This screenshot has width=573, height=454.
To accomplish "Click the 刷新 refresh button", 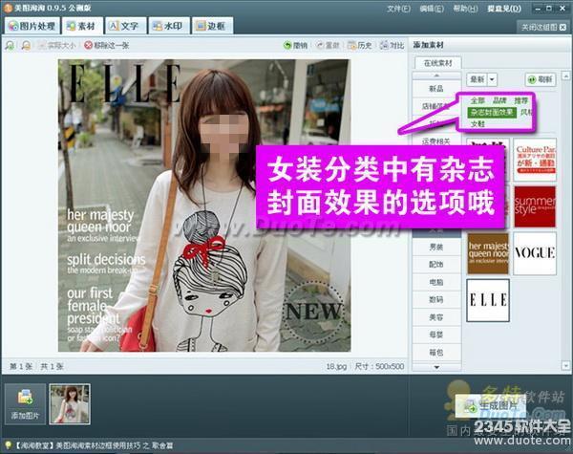I will (541, 79).
